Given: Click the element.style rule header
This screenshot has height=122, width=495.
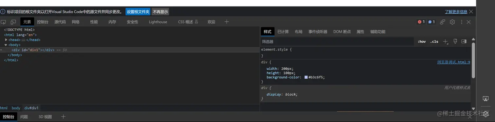Looking at the screenshot, I should pyautogui.click(x=276, y=49).
